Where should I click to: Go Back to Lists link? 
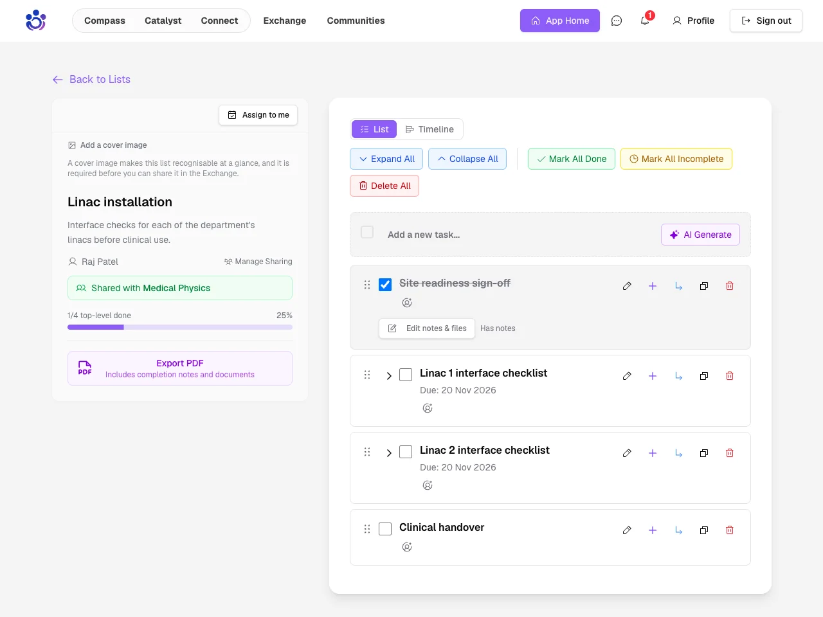tap(91, 79)
